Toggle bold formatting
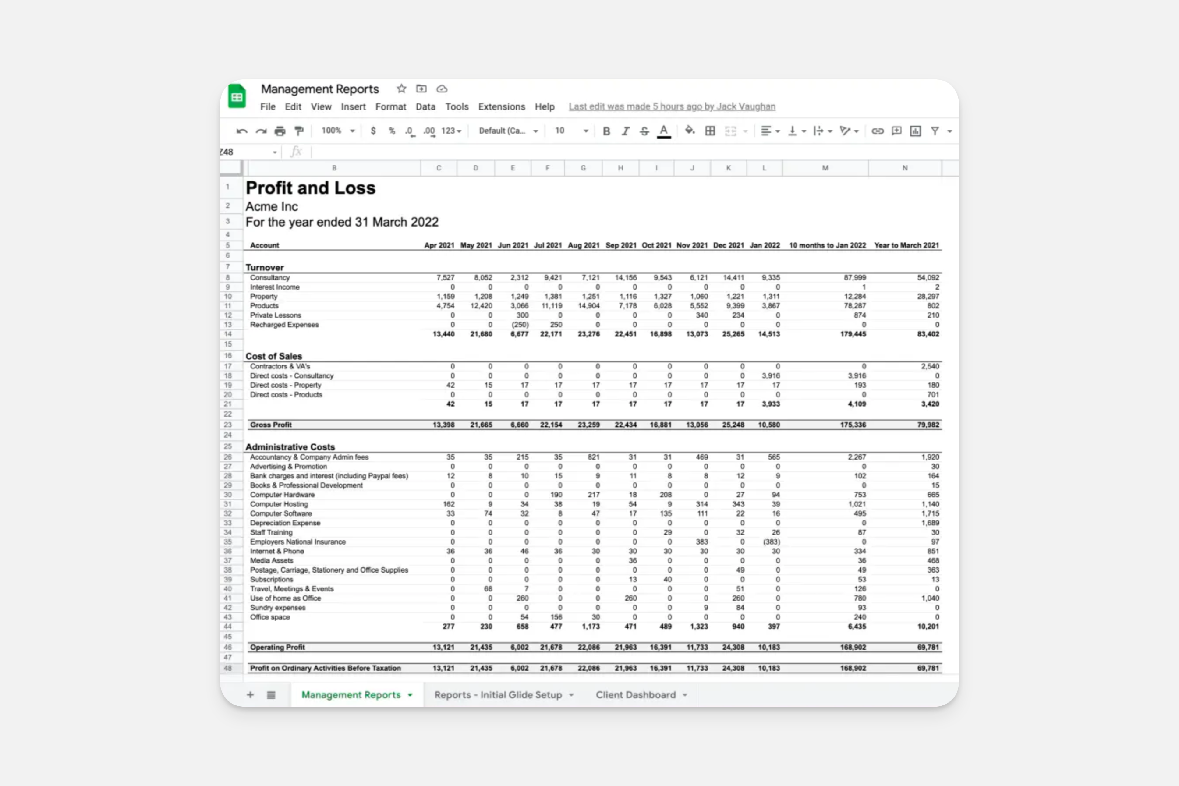 pyautogui.click(x=606, y=131)
